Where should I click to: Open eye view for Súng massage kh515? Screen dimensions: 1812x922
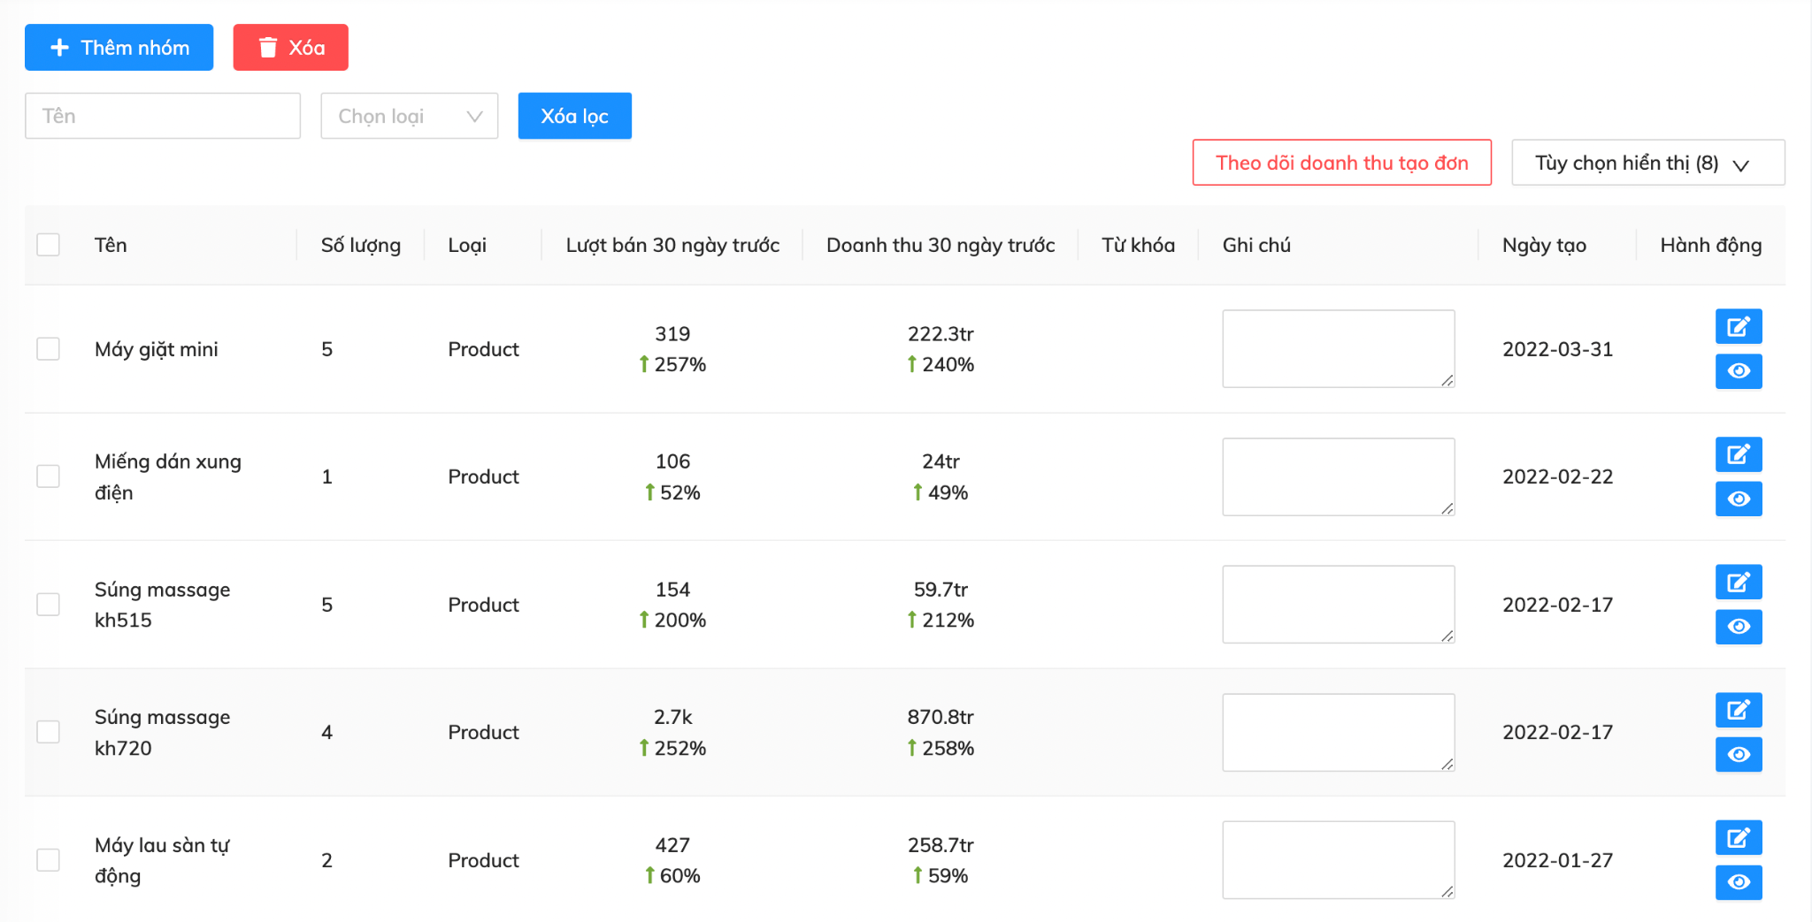(x=1738, y=627)
